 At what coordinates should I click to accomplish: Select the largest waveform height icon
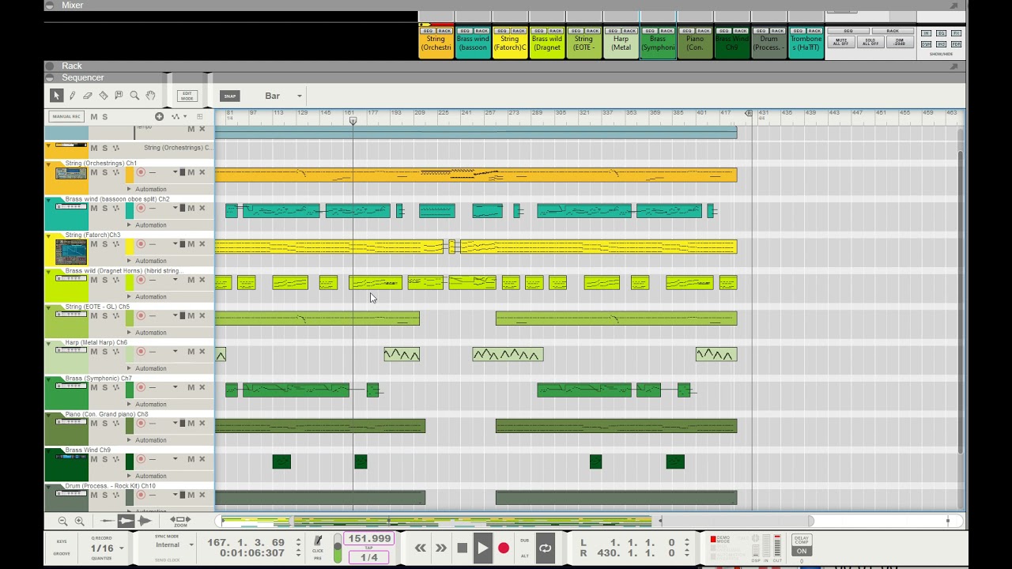(144, 521)
